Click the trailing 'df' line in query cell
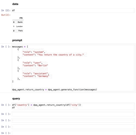The width and height of the screenshot is (136, 135). (x=13, y=108)
